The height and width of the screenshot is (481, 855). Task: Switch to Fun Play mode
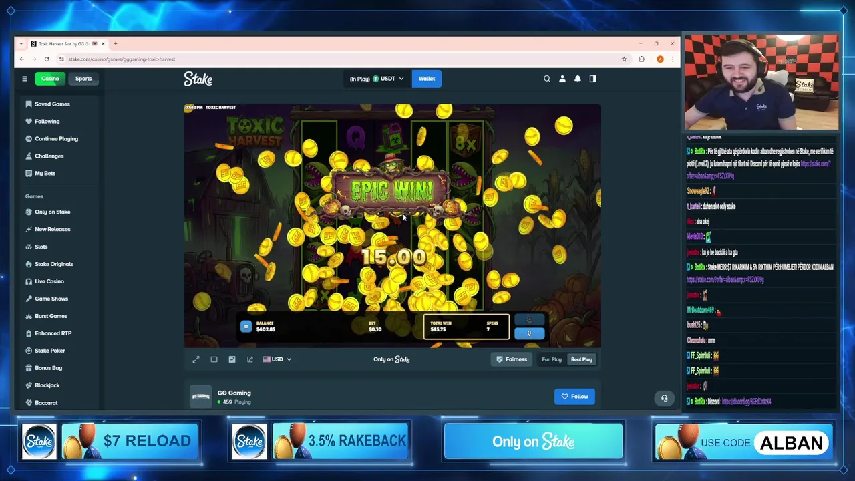552,359
